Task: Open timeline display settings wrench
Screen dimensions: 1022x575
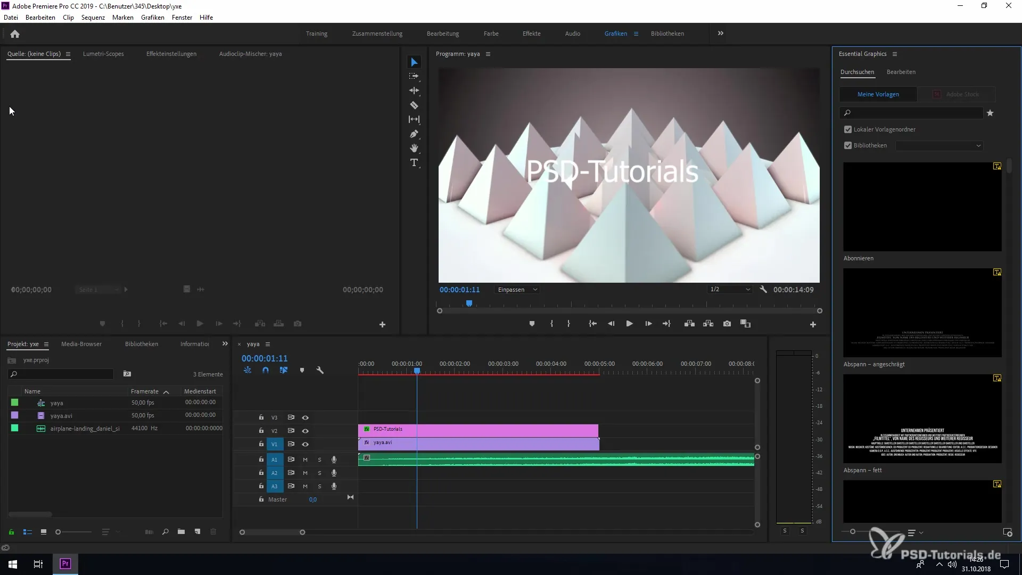Action: point(320,370)
